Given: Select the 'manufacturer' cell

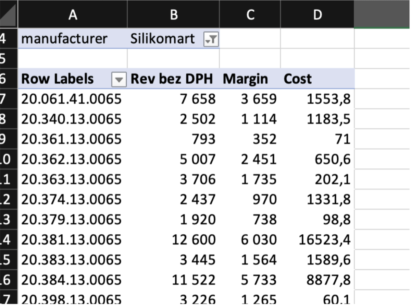Looking at the screenshot, I should click(72, 39).
